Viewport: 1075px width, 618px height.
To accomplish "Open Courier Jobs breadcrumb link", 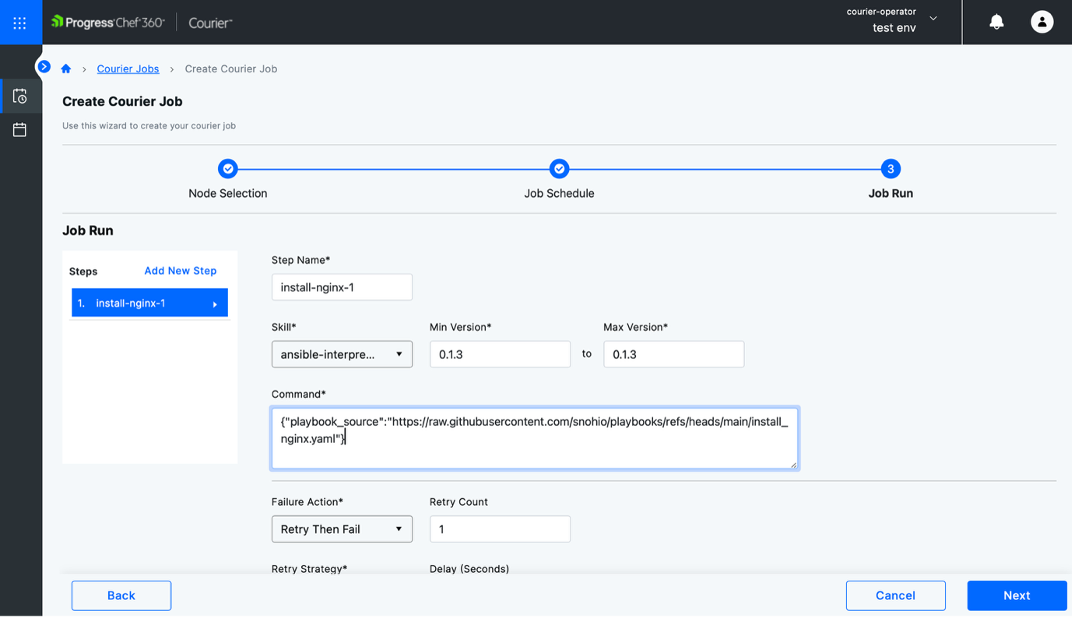I will [x=128, y=68].
